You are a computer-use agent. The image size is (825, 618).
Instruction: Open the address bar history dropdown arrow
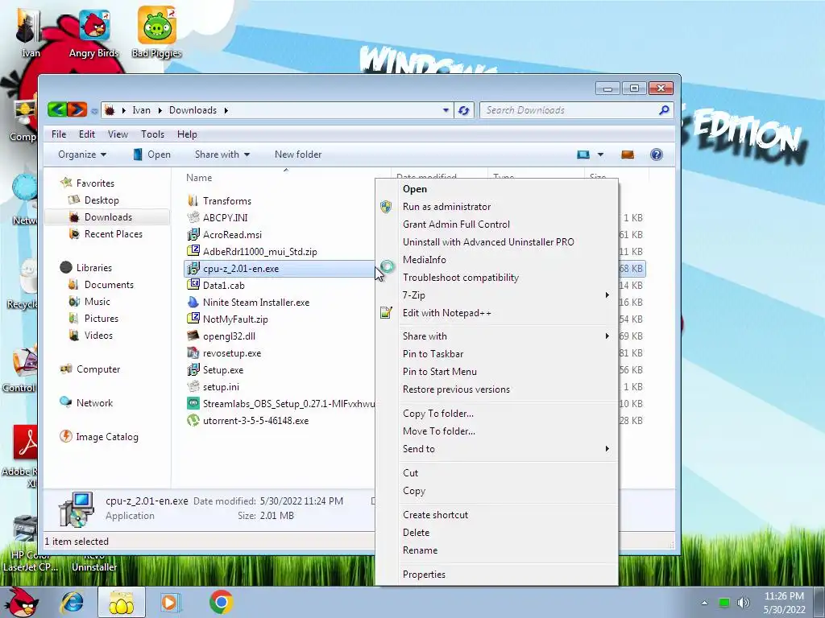click(x=446, y=110)
